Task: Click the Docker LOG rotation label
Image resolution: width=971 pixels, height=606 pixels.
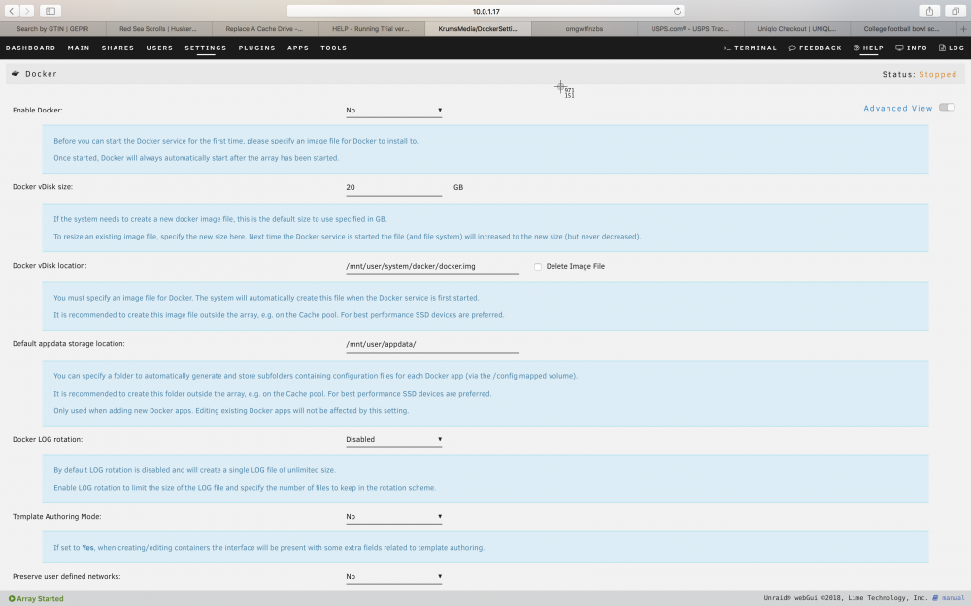Action: point(47,439)
